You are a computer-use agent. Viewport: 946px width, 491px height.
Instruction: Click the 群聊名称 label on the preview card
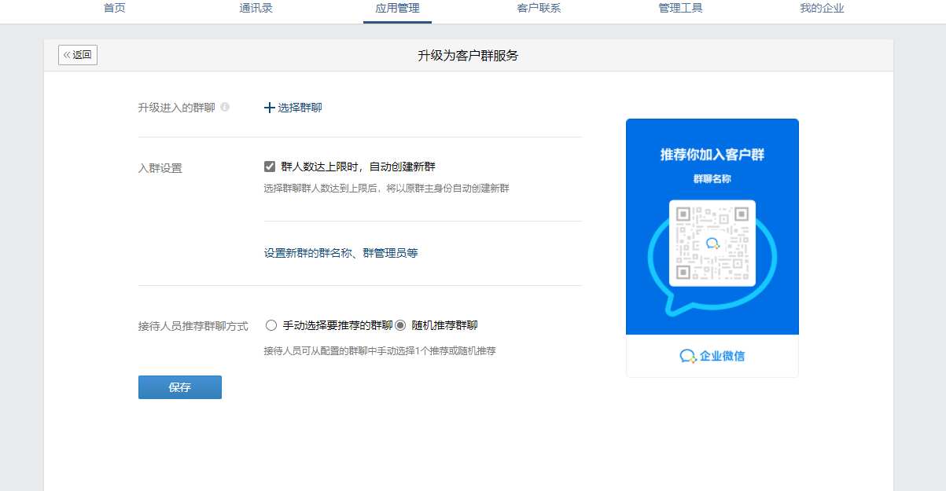712,179
